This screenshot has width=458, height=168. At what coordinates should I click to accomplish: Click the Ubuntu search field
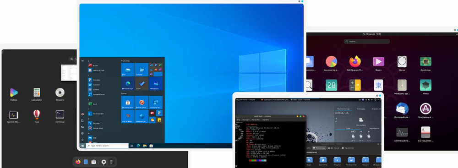pyautogui.click(x=366, y=42)
